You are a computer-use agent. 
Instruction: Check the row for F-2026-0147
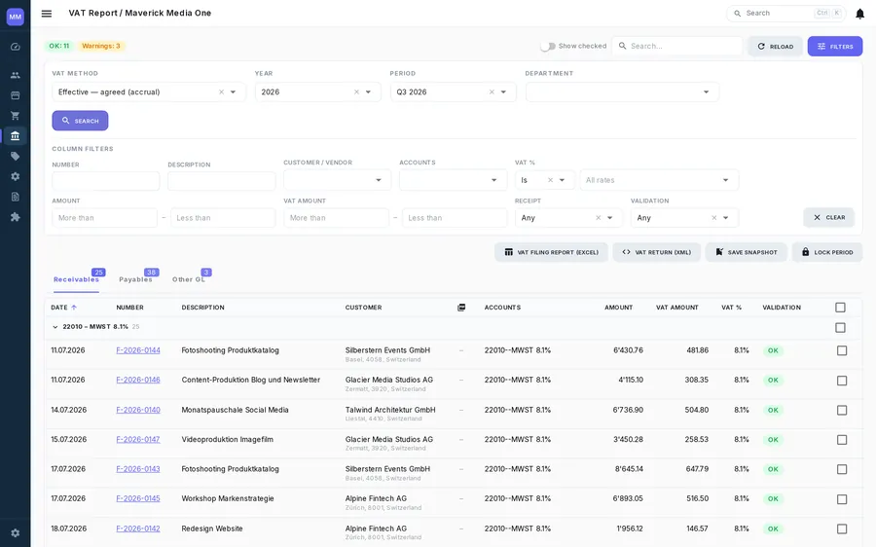[x=842, y=440]
